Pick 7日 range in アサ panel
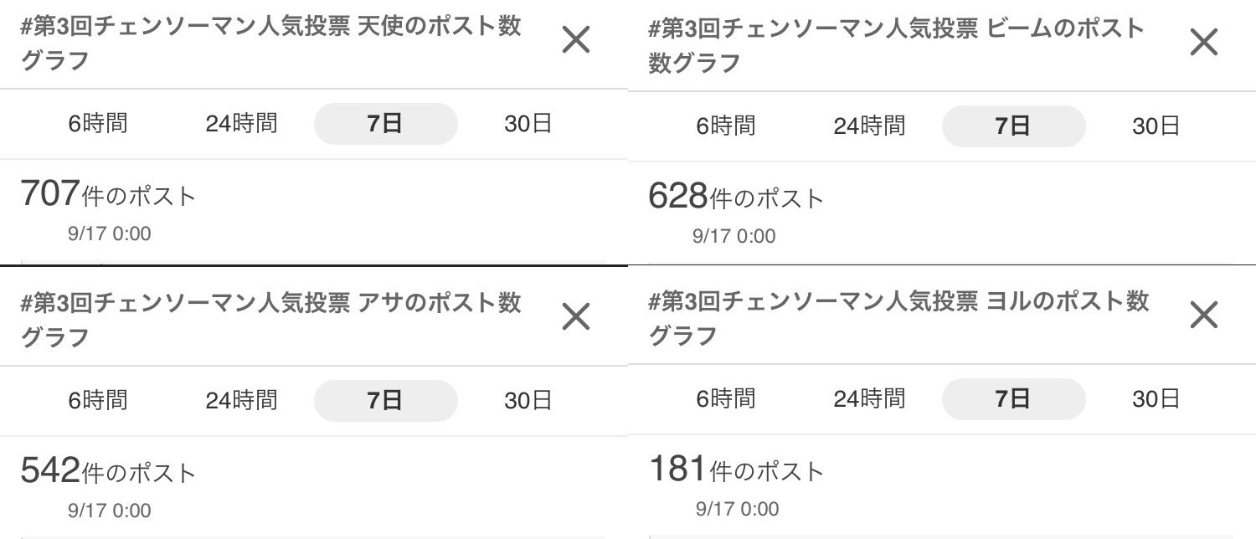 tap(385, 401)
